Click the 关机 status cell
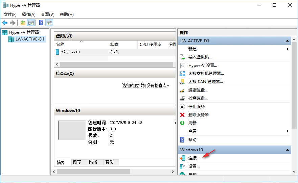This screenshot has height=183, width=298. click(x=114, y=52)
